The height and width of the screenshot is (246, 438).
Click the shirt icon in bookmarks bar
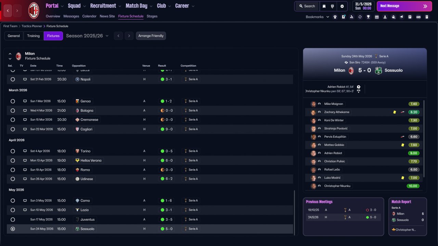point(335,17)
